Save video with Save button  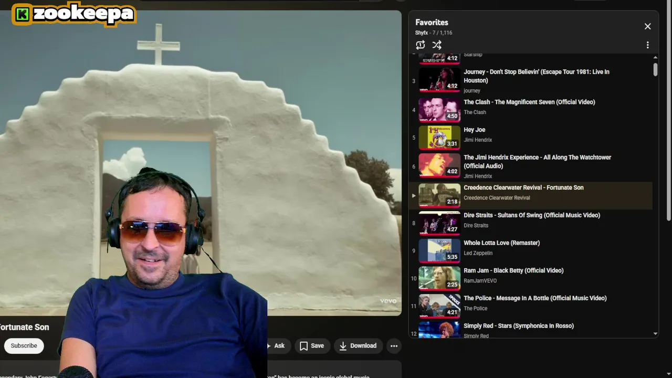[312, 345]
